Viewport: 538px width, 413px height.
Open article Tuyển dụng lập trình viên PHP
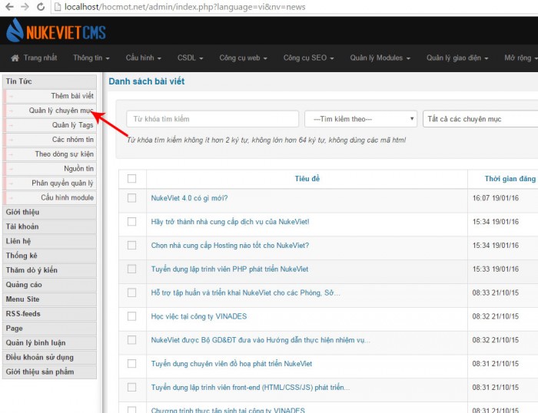point(230,269)
